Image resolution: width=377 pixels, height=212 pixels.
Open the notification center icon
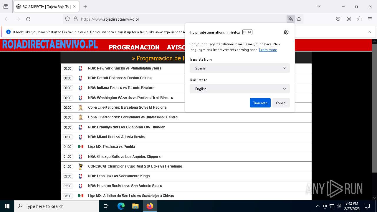(367, 206)
